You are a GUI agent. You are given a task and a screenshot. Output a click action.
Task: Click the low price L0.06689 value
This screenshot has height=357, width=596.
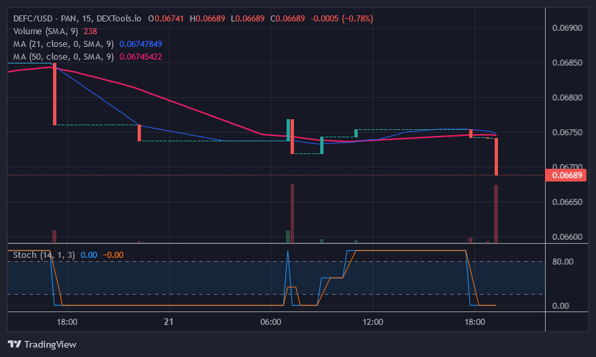248,19
